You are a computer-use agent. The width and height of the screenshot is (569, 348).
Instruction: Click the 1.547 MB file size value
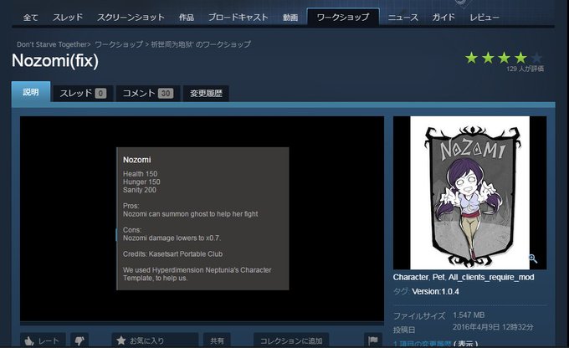coord(469,315)
